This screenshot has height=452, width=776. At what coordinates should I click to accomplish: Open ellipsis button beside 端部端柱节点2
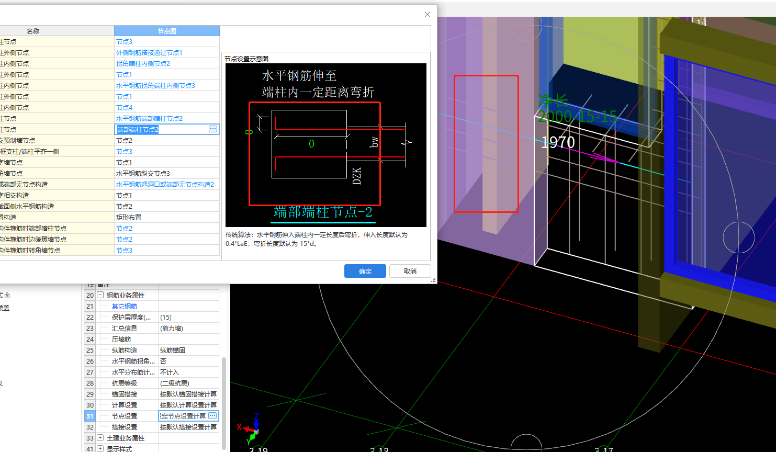(213, 129)
